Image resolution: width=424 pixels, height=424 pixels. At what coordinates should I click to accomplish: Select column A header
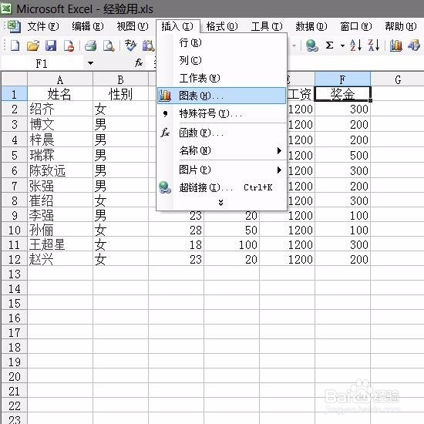coord(60,79)
